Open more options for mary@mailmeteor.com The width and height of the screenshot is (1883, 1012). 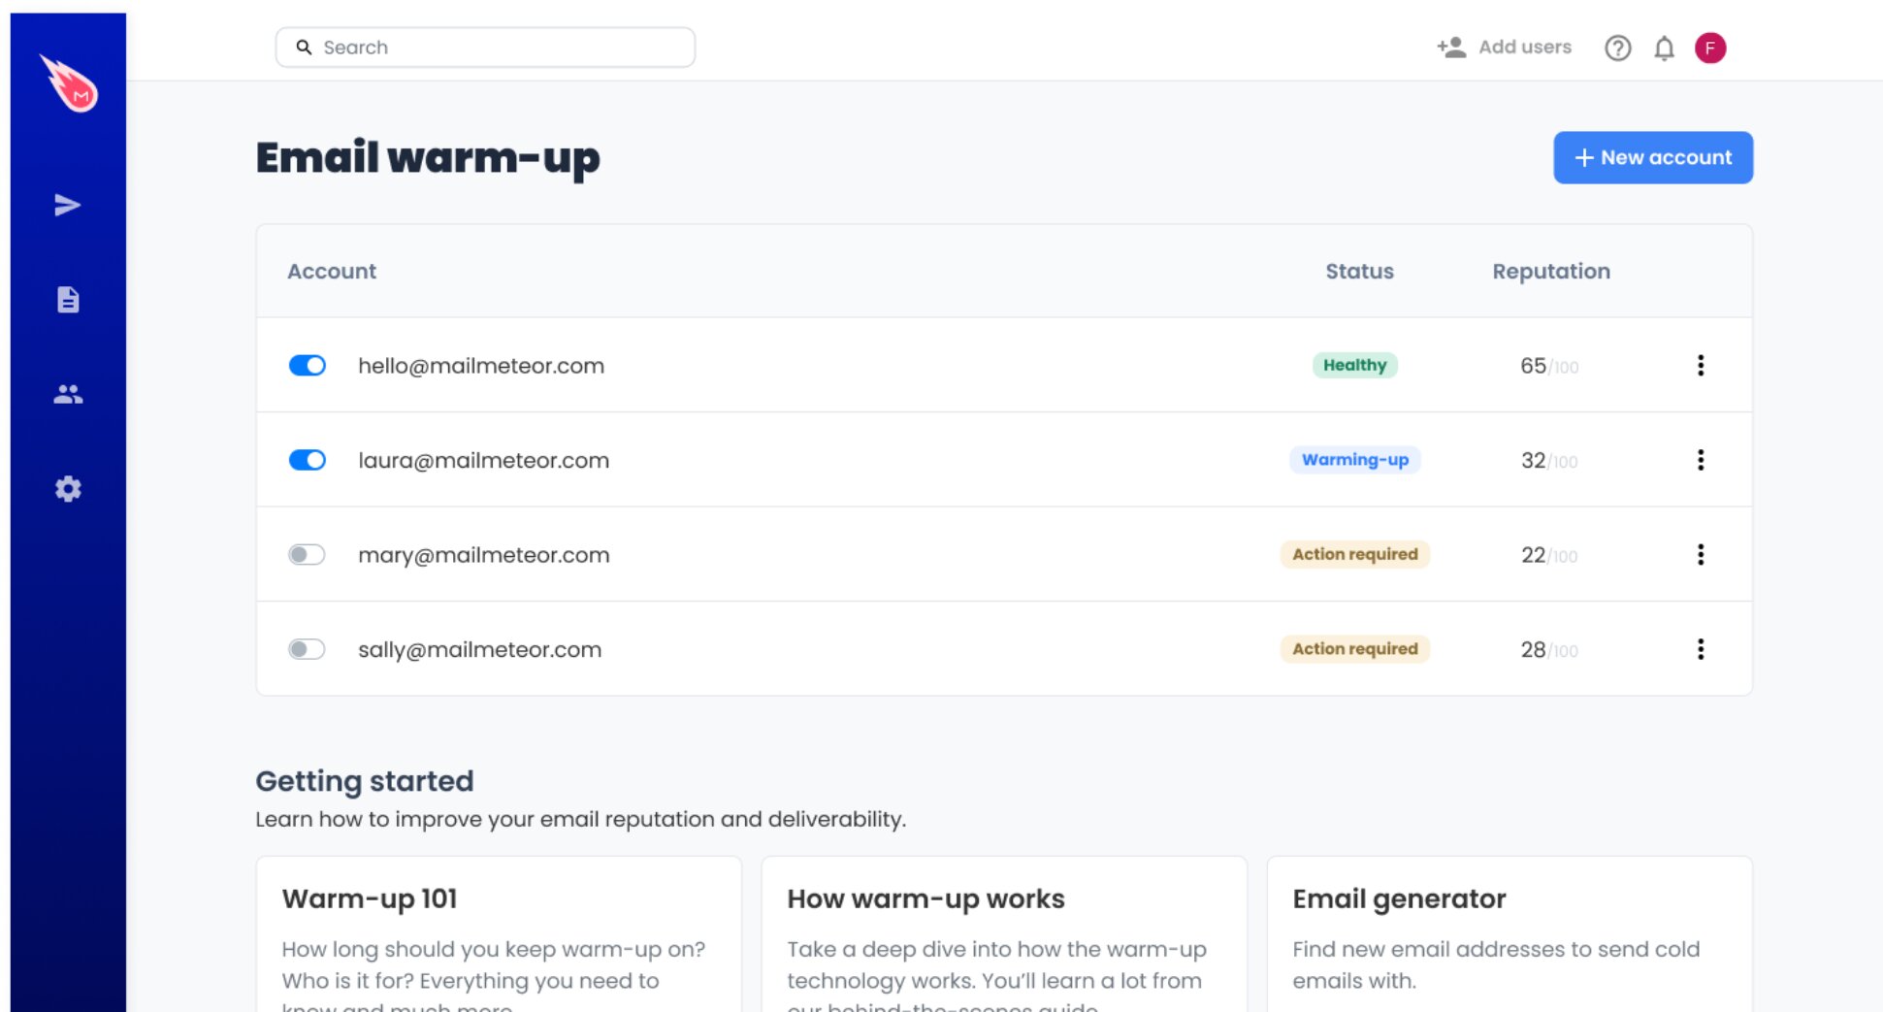(x=1701, y=555)
